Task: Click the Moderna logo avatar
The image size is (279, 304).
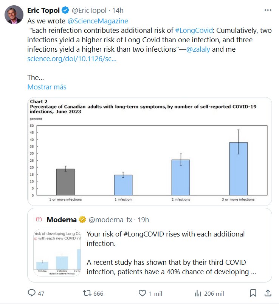Action: coord(39,220)
